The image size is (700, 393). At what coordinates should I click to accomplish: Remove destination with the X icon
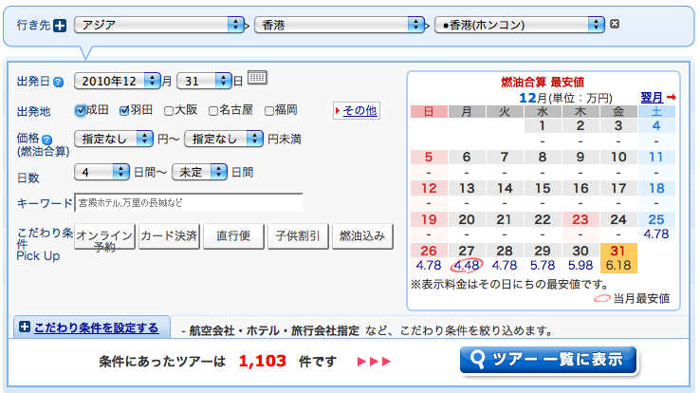pos(615,25)
